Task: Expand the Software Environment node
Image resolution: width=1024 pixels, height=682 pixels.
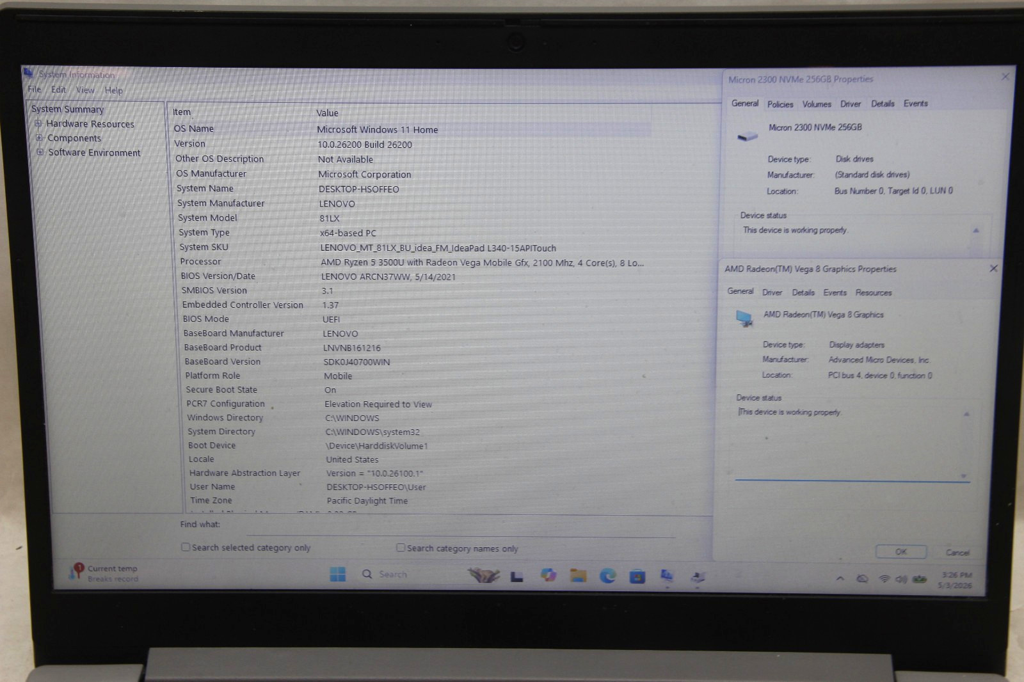Action: (40, 152)
